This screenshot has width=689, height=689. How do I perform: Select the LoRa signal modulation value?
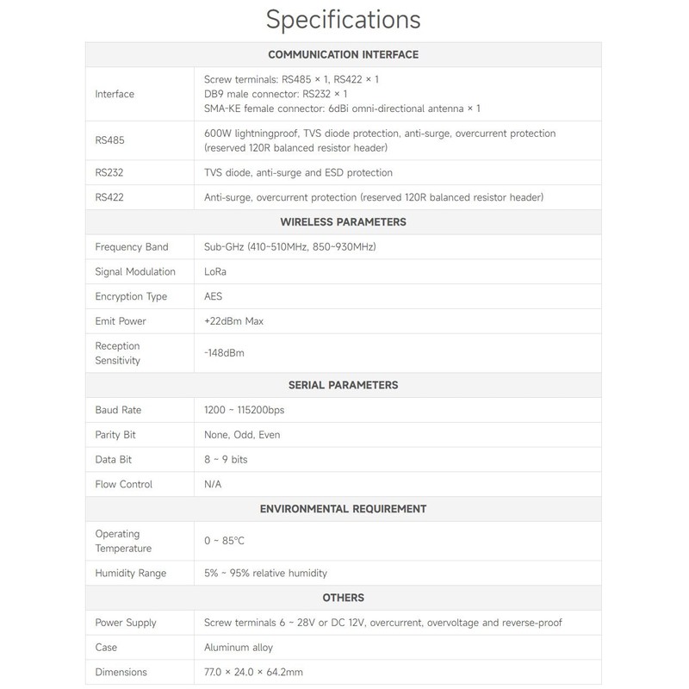[x=214, y=271]
